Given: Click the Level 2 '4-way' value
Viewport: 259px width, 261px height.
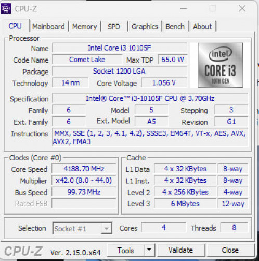Looking at the screenshot, I should (233, 192).
